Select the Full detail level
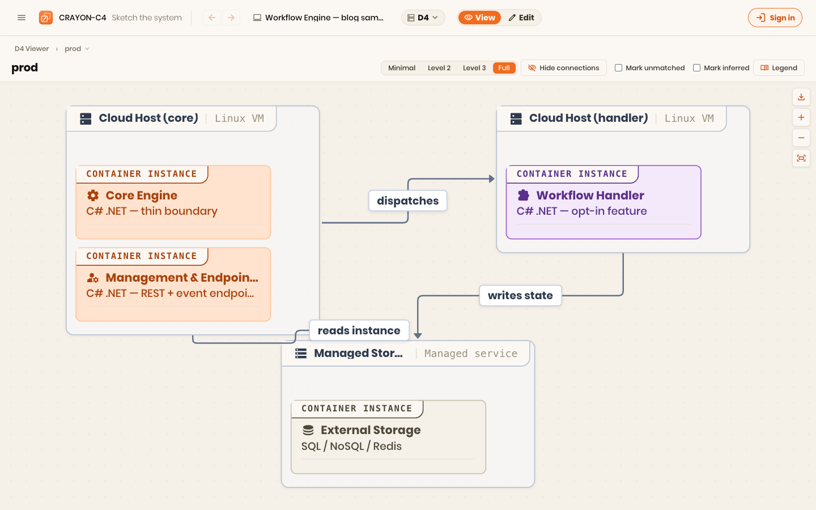The width and height of the screenshot is (816, 510). pyautogui.click(x=504, y=68)
